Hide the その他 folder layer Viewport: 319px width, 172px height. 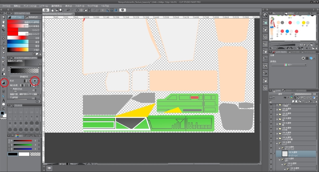[x=271, y=129]
